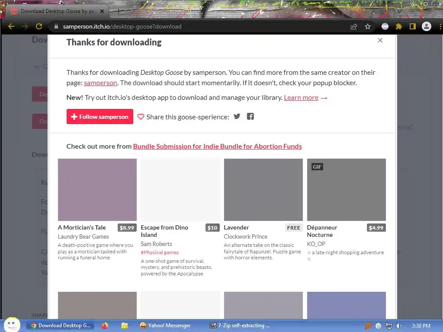Go back to the previous page
443x332 pixels.
click(x=11, y=26)
